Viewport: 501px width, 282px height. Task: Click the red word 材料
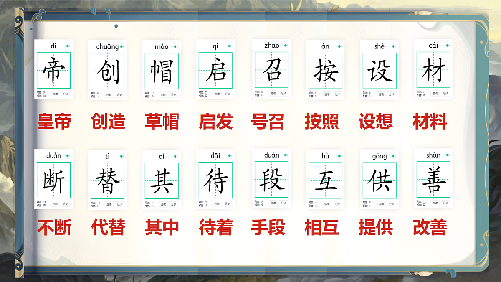click(x=430, y=122)
